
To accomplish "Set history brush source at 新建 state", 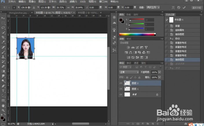I will [167, 26].
